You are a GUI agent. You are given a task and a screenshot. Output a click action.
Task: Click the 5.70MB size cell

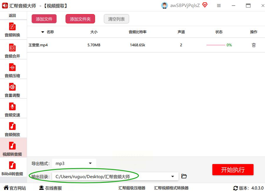94,45
